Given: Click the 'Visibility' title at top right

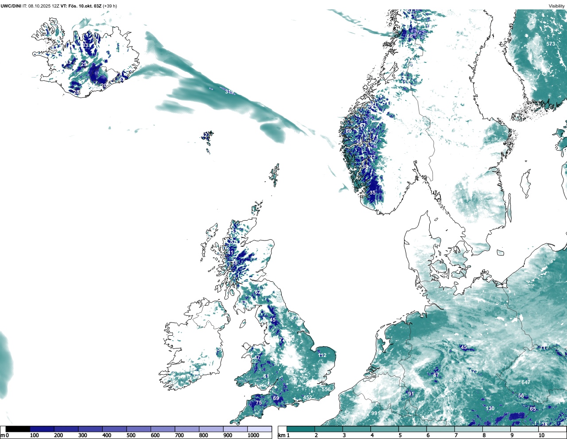Looking at the screenshot, I should 557,6.
